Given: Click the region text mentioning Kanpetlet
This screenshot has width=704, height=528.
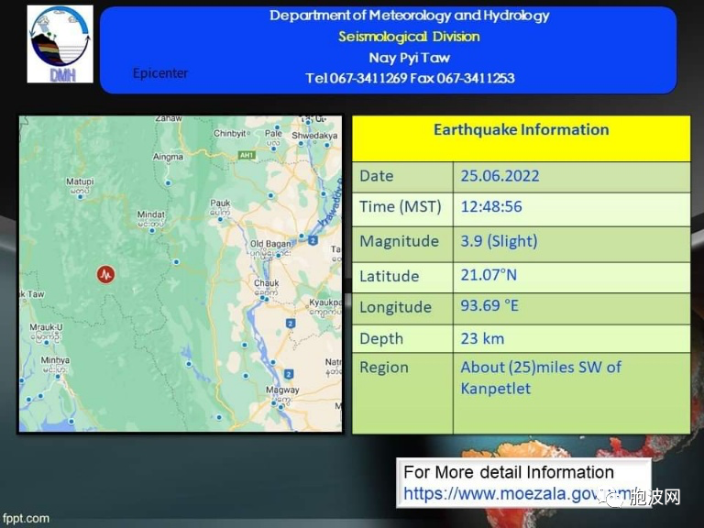Looking at the screenshot, I should (x=541, y=378).
